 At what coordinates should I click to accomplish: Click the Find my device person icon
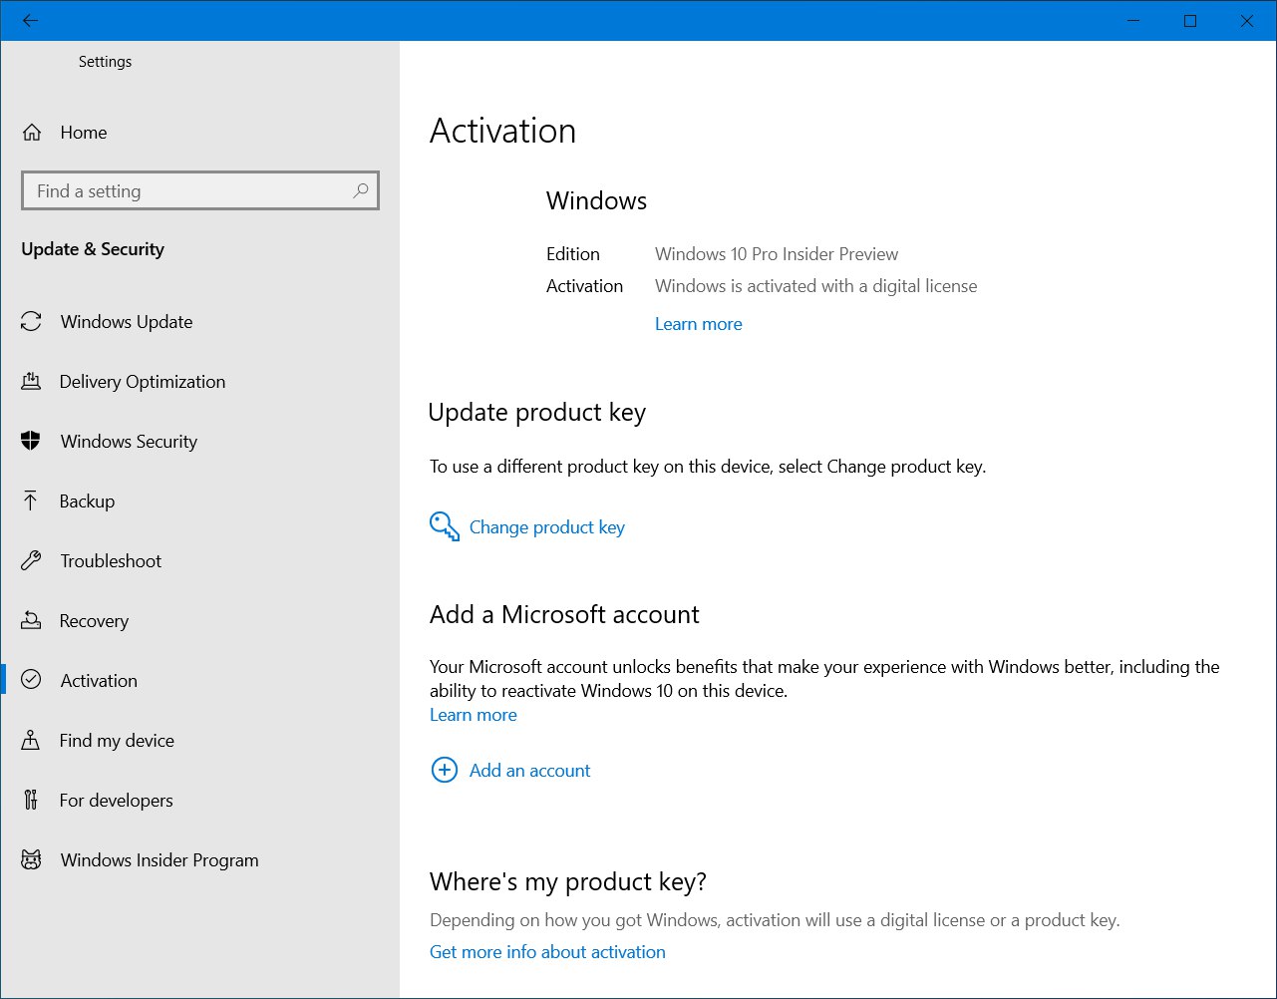31,740
